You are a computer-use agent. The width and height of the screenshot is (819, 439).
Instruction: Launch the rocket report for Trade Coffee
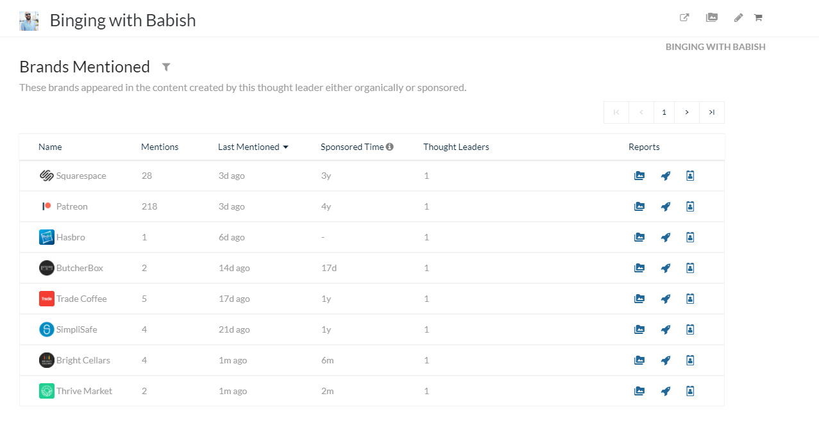pyautogui.click(x=666, y=299)
